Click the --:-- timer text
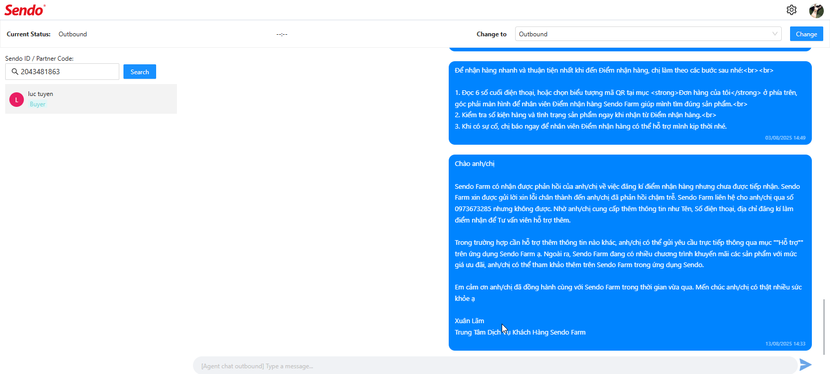 point(282,34)
